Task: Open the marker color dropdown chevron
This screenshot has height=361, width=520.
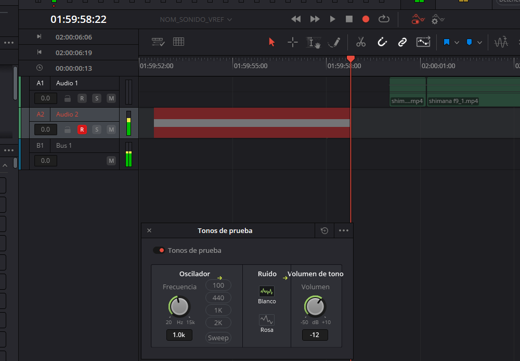Action: [479, 42]
